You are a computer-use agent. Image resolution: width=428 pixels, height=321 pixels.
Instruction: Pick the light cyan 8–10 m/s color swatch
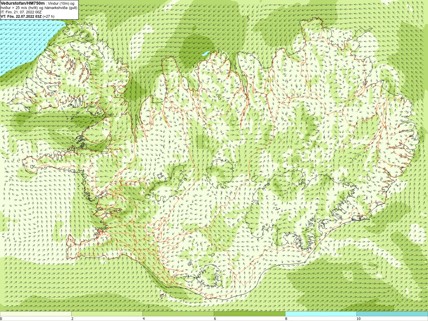321,314
